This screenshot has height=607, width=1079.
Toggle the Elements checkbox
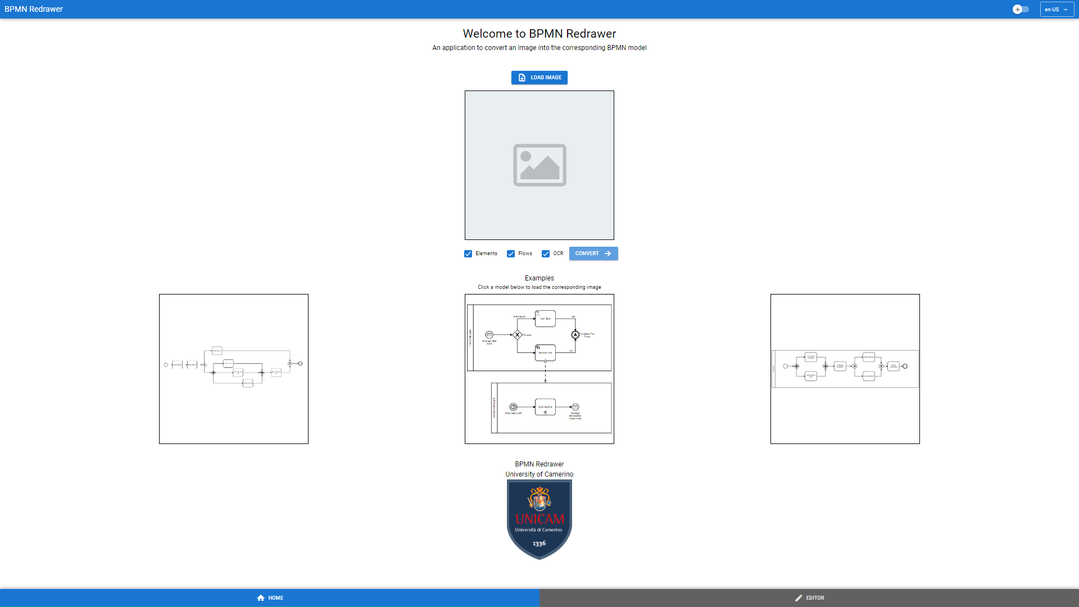(468, 253)
